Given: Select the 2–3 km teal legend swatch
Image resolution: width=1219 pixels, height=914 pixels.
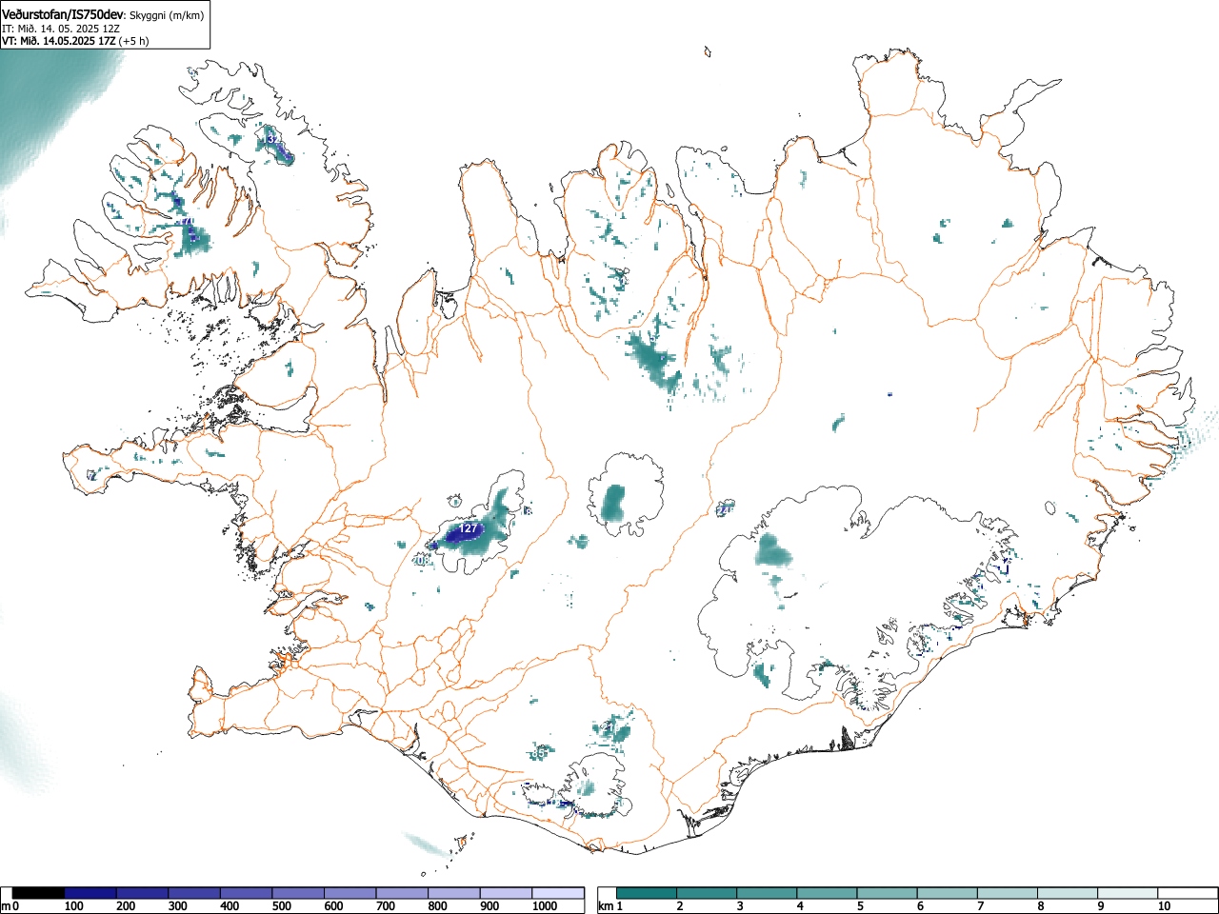Looking at the screenshot, I should 707,893.
